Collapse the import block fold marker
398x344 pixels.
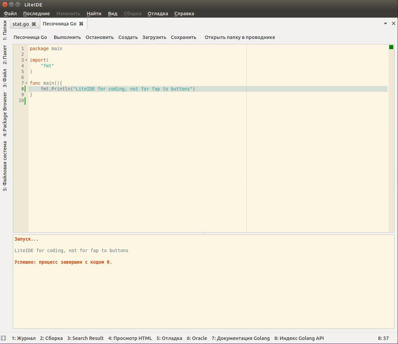click(x=26, y=60)
